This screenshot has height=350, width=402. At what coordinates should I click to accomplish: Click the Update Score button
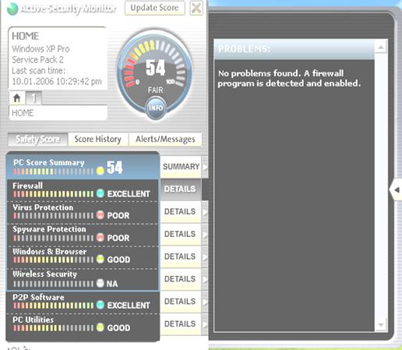pos(154,8)
